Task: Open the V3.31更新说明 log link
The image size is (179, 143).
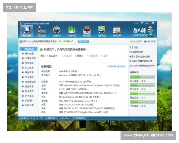Action: [x=136, y=52]
